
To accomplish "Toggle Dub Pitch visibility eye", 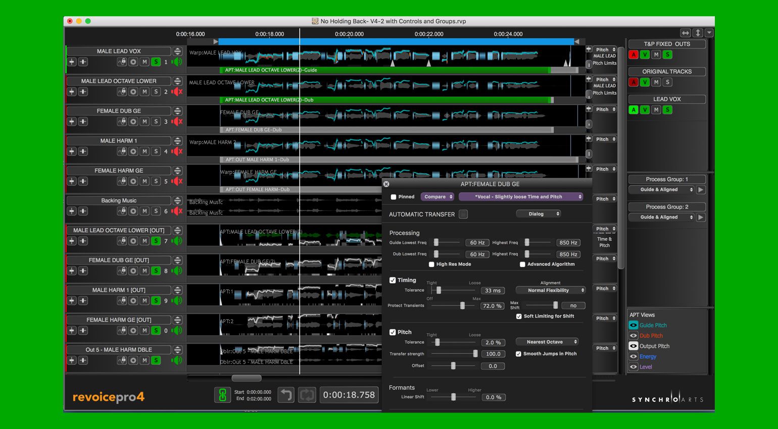I will coord(633,336).
